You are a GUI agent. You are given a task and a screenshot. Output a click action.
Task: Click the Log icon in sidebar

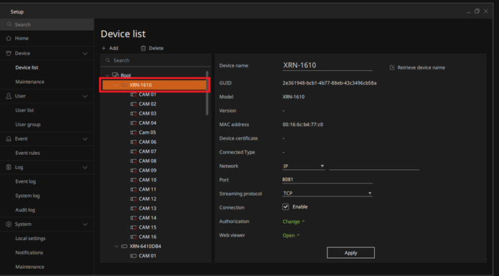coord(9,167)
